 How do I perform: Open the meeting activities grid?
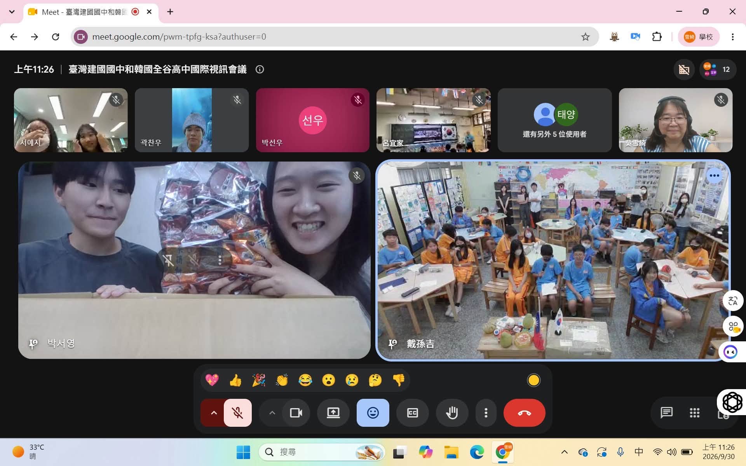pyautogui.click(x=695, y=413)
